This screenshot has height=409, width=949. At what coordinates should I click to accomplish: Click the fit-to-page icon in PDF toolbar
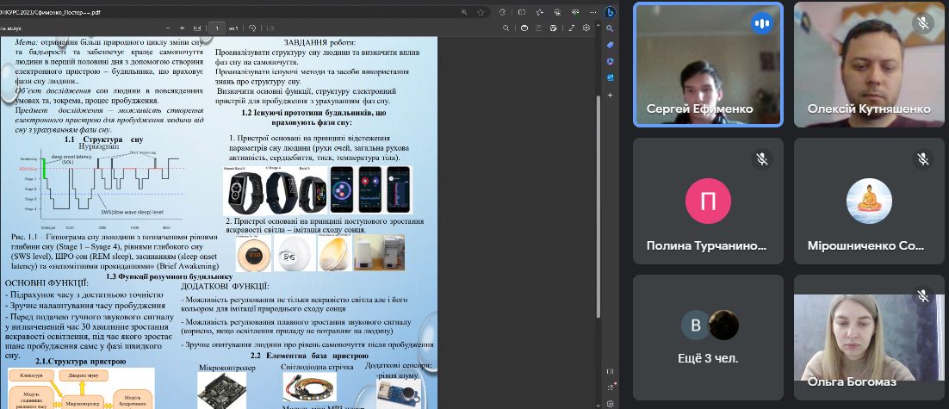[x=196, y=28]
